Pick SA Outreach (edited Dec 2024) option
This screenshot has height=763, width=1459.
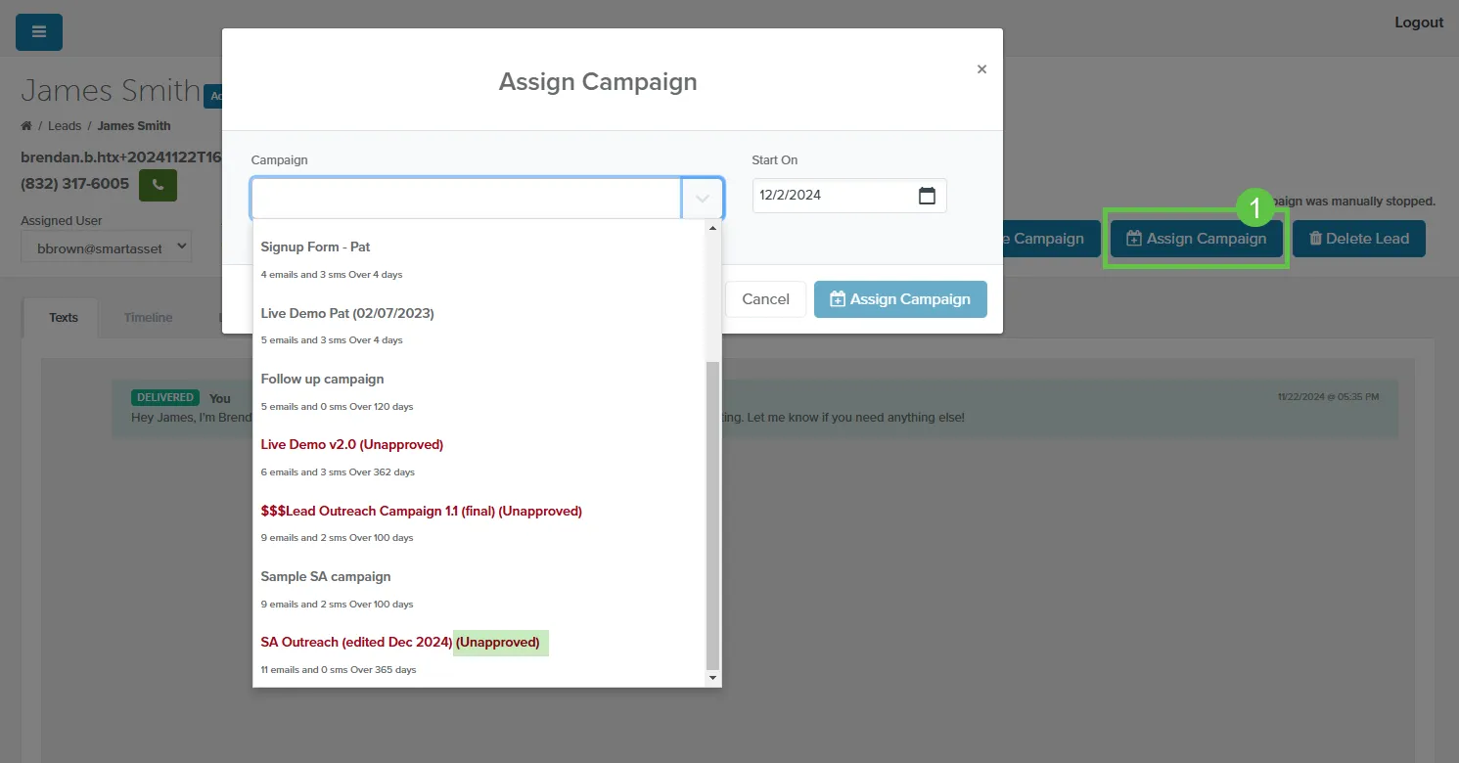479,654
